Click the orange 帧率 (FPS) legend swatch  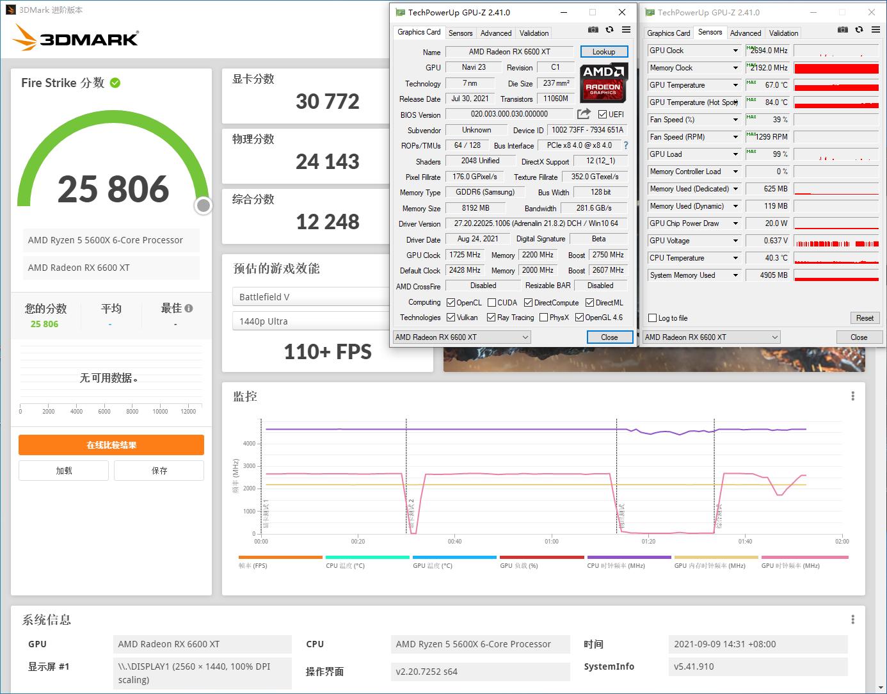coord(280,558)
